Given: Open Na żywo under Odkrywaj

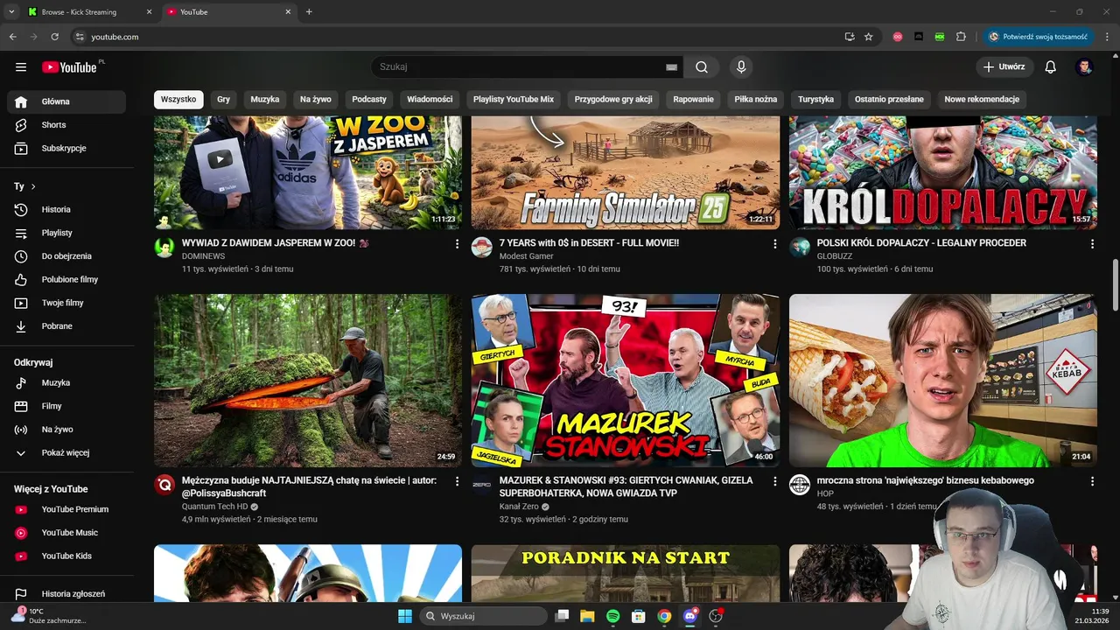Looking at the screenshot, I should (x=66, y=430).
